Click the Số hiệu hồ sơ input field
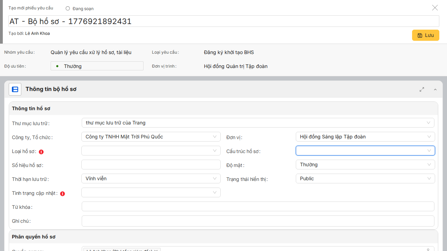 (151, 165)
